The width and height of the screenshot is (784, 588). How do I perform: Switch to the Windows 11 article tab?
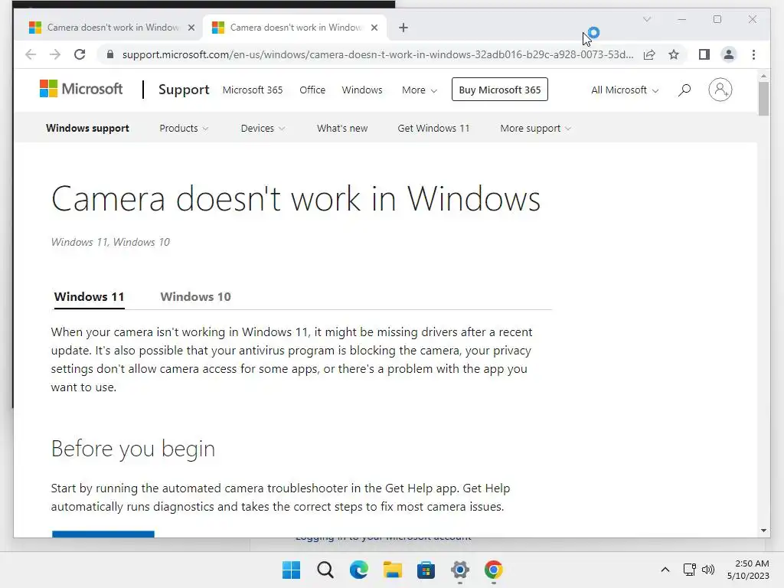89,297
